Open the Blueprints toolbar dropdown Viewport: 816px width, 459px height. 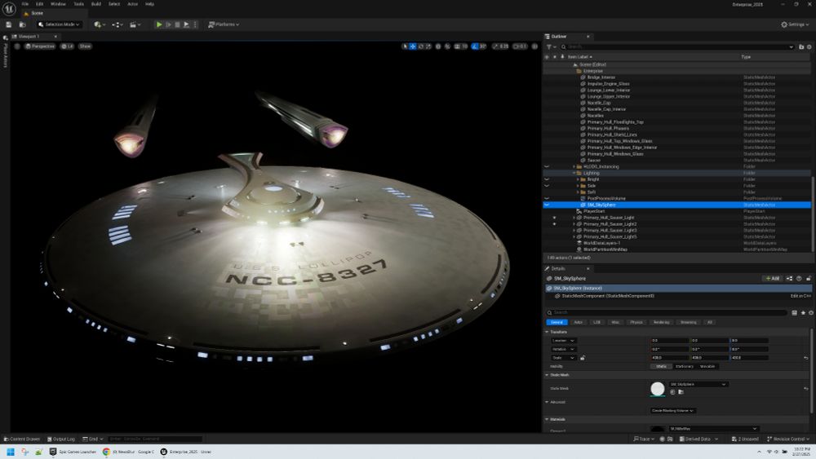pos(117,24)
